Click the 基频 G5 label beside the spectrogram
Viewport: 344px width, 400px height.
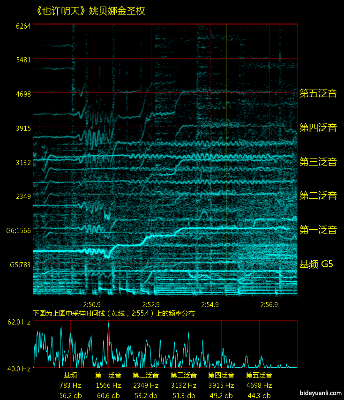[316, 264]
